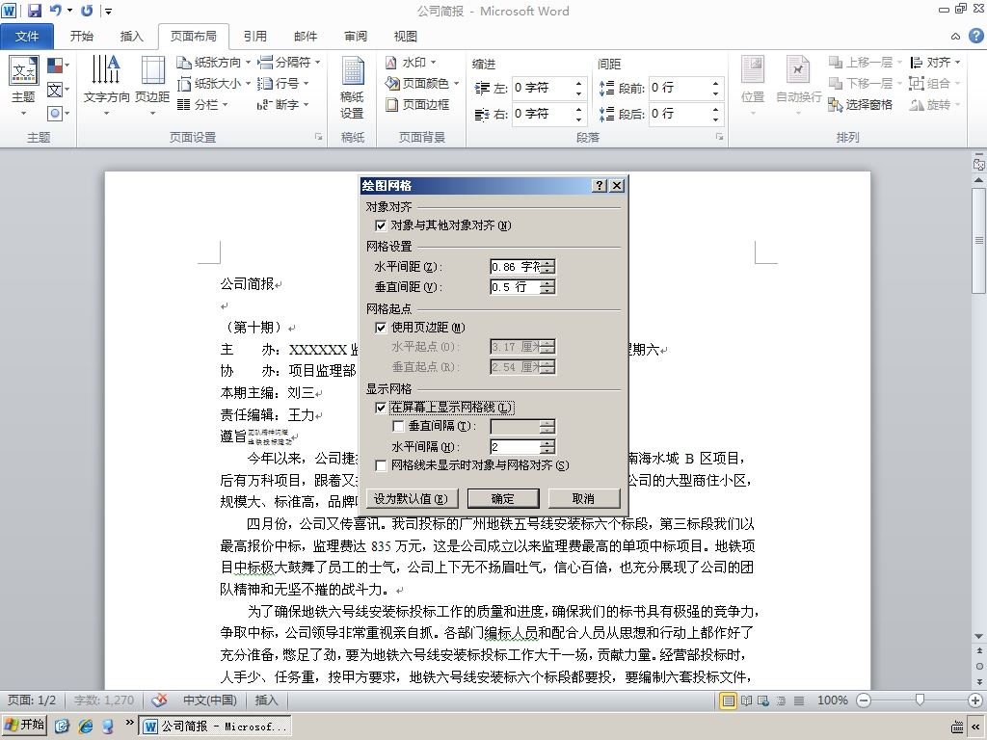
Task: Adjust 垂直间距 spinner arrows
Action: [547, 287]
